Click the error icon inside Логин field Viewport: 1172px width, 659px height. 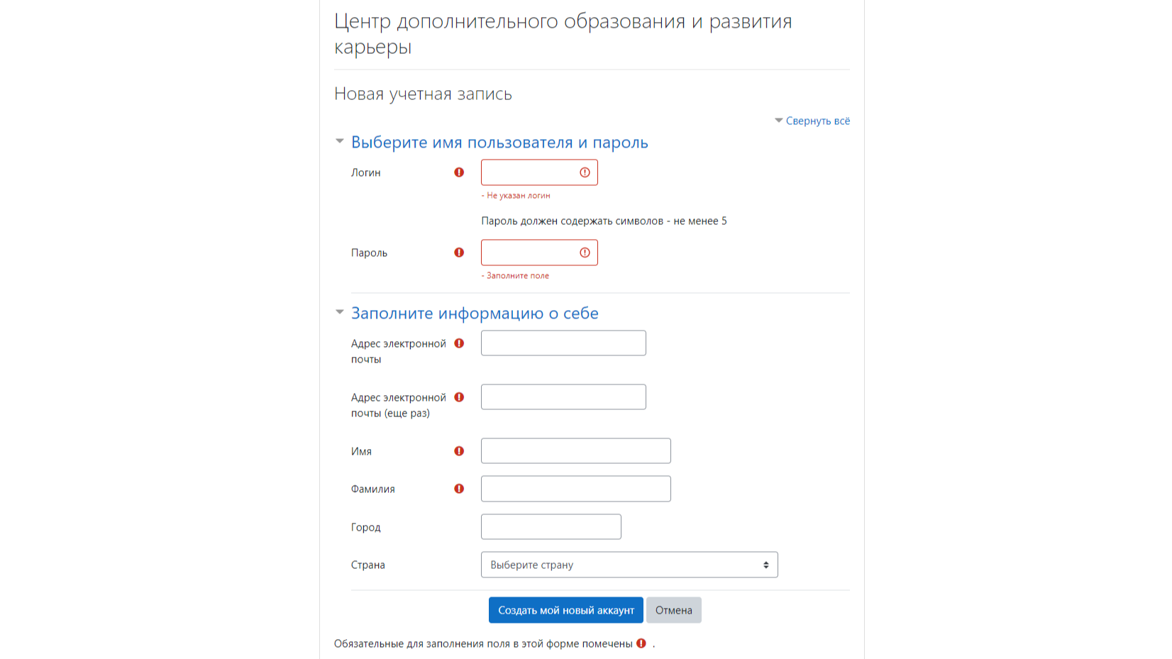tap(585, 172)
